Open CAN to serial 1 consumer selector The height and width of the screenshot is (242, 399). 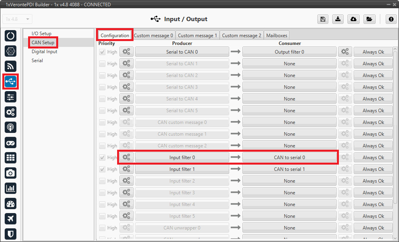pyautogui.click(x=289, y=169)
